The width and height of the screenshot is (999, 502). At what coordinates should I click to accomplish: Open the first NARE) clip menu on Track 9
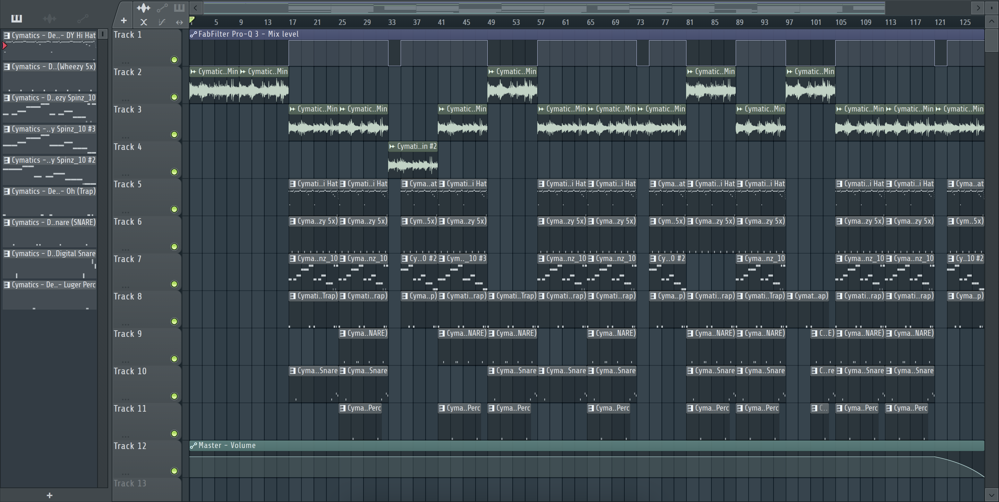click(342, 333)
